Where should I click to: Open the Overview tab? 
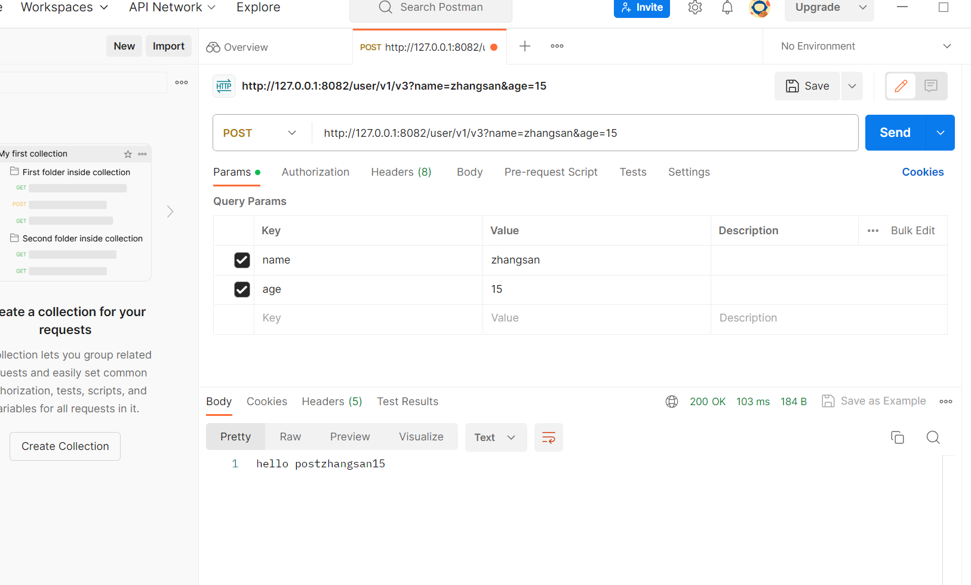(237, 47)
